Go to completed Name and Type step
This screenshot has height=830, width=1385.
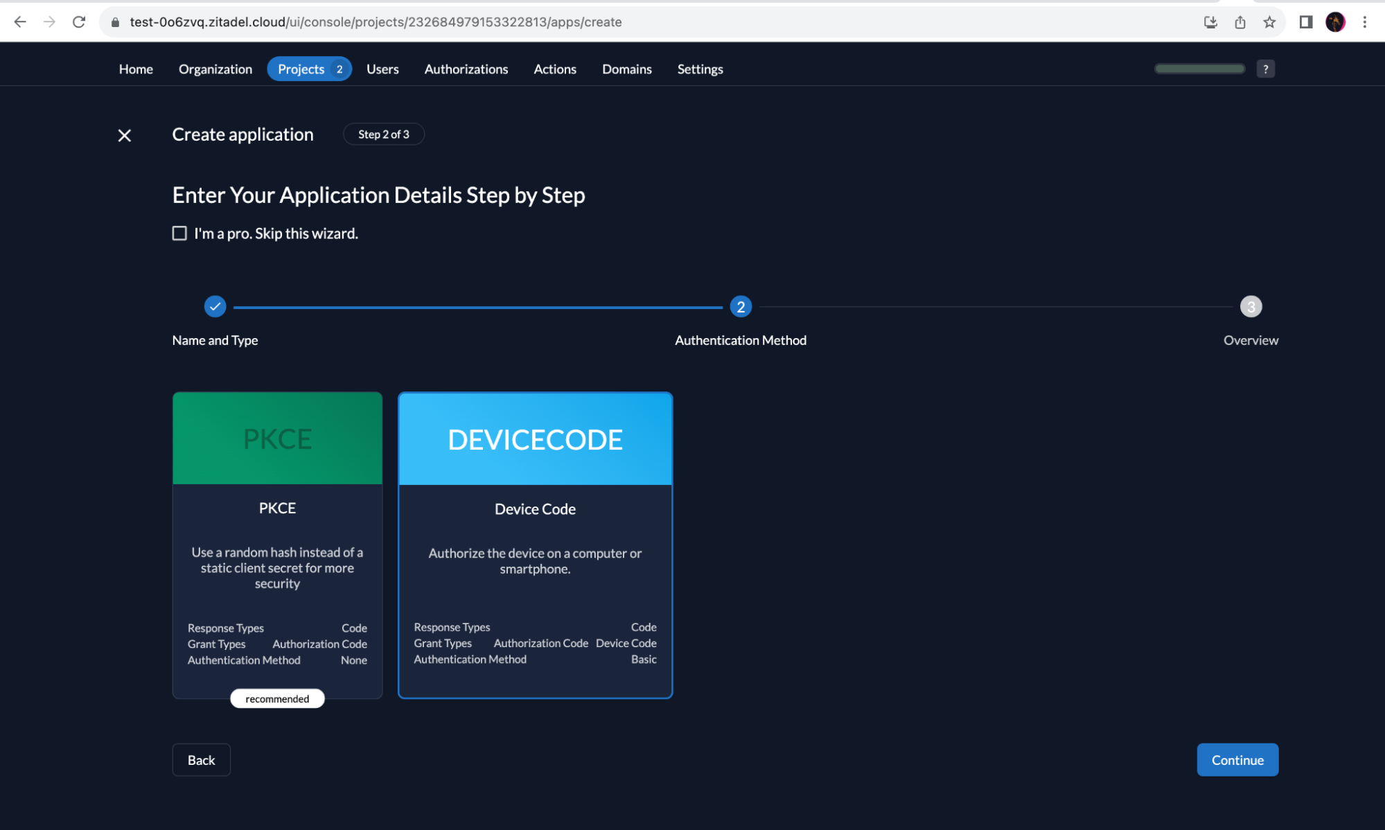click(x=215, y=306)
